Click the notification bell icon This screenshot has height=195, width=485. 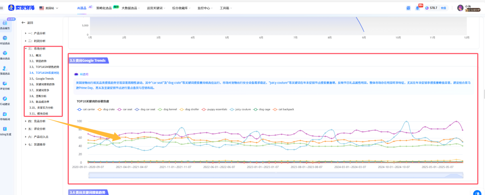417,8
